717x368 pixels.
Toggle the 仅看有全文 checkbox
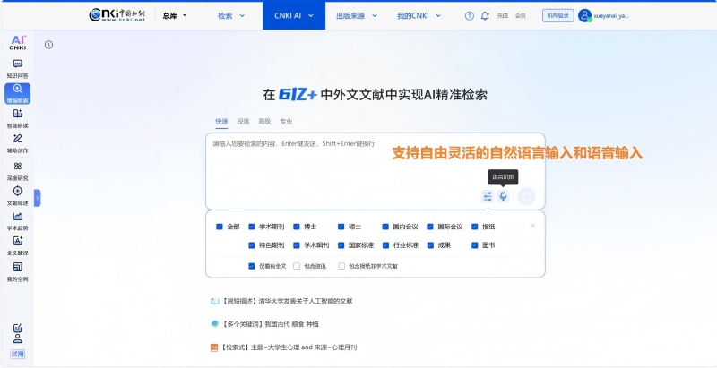point(252,266)
